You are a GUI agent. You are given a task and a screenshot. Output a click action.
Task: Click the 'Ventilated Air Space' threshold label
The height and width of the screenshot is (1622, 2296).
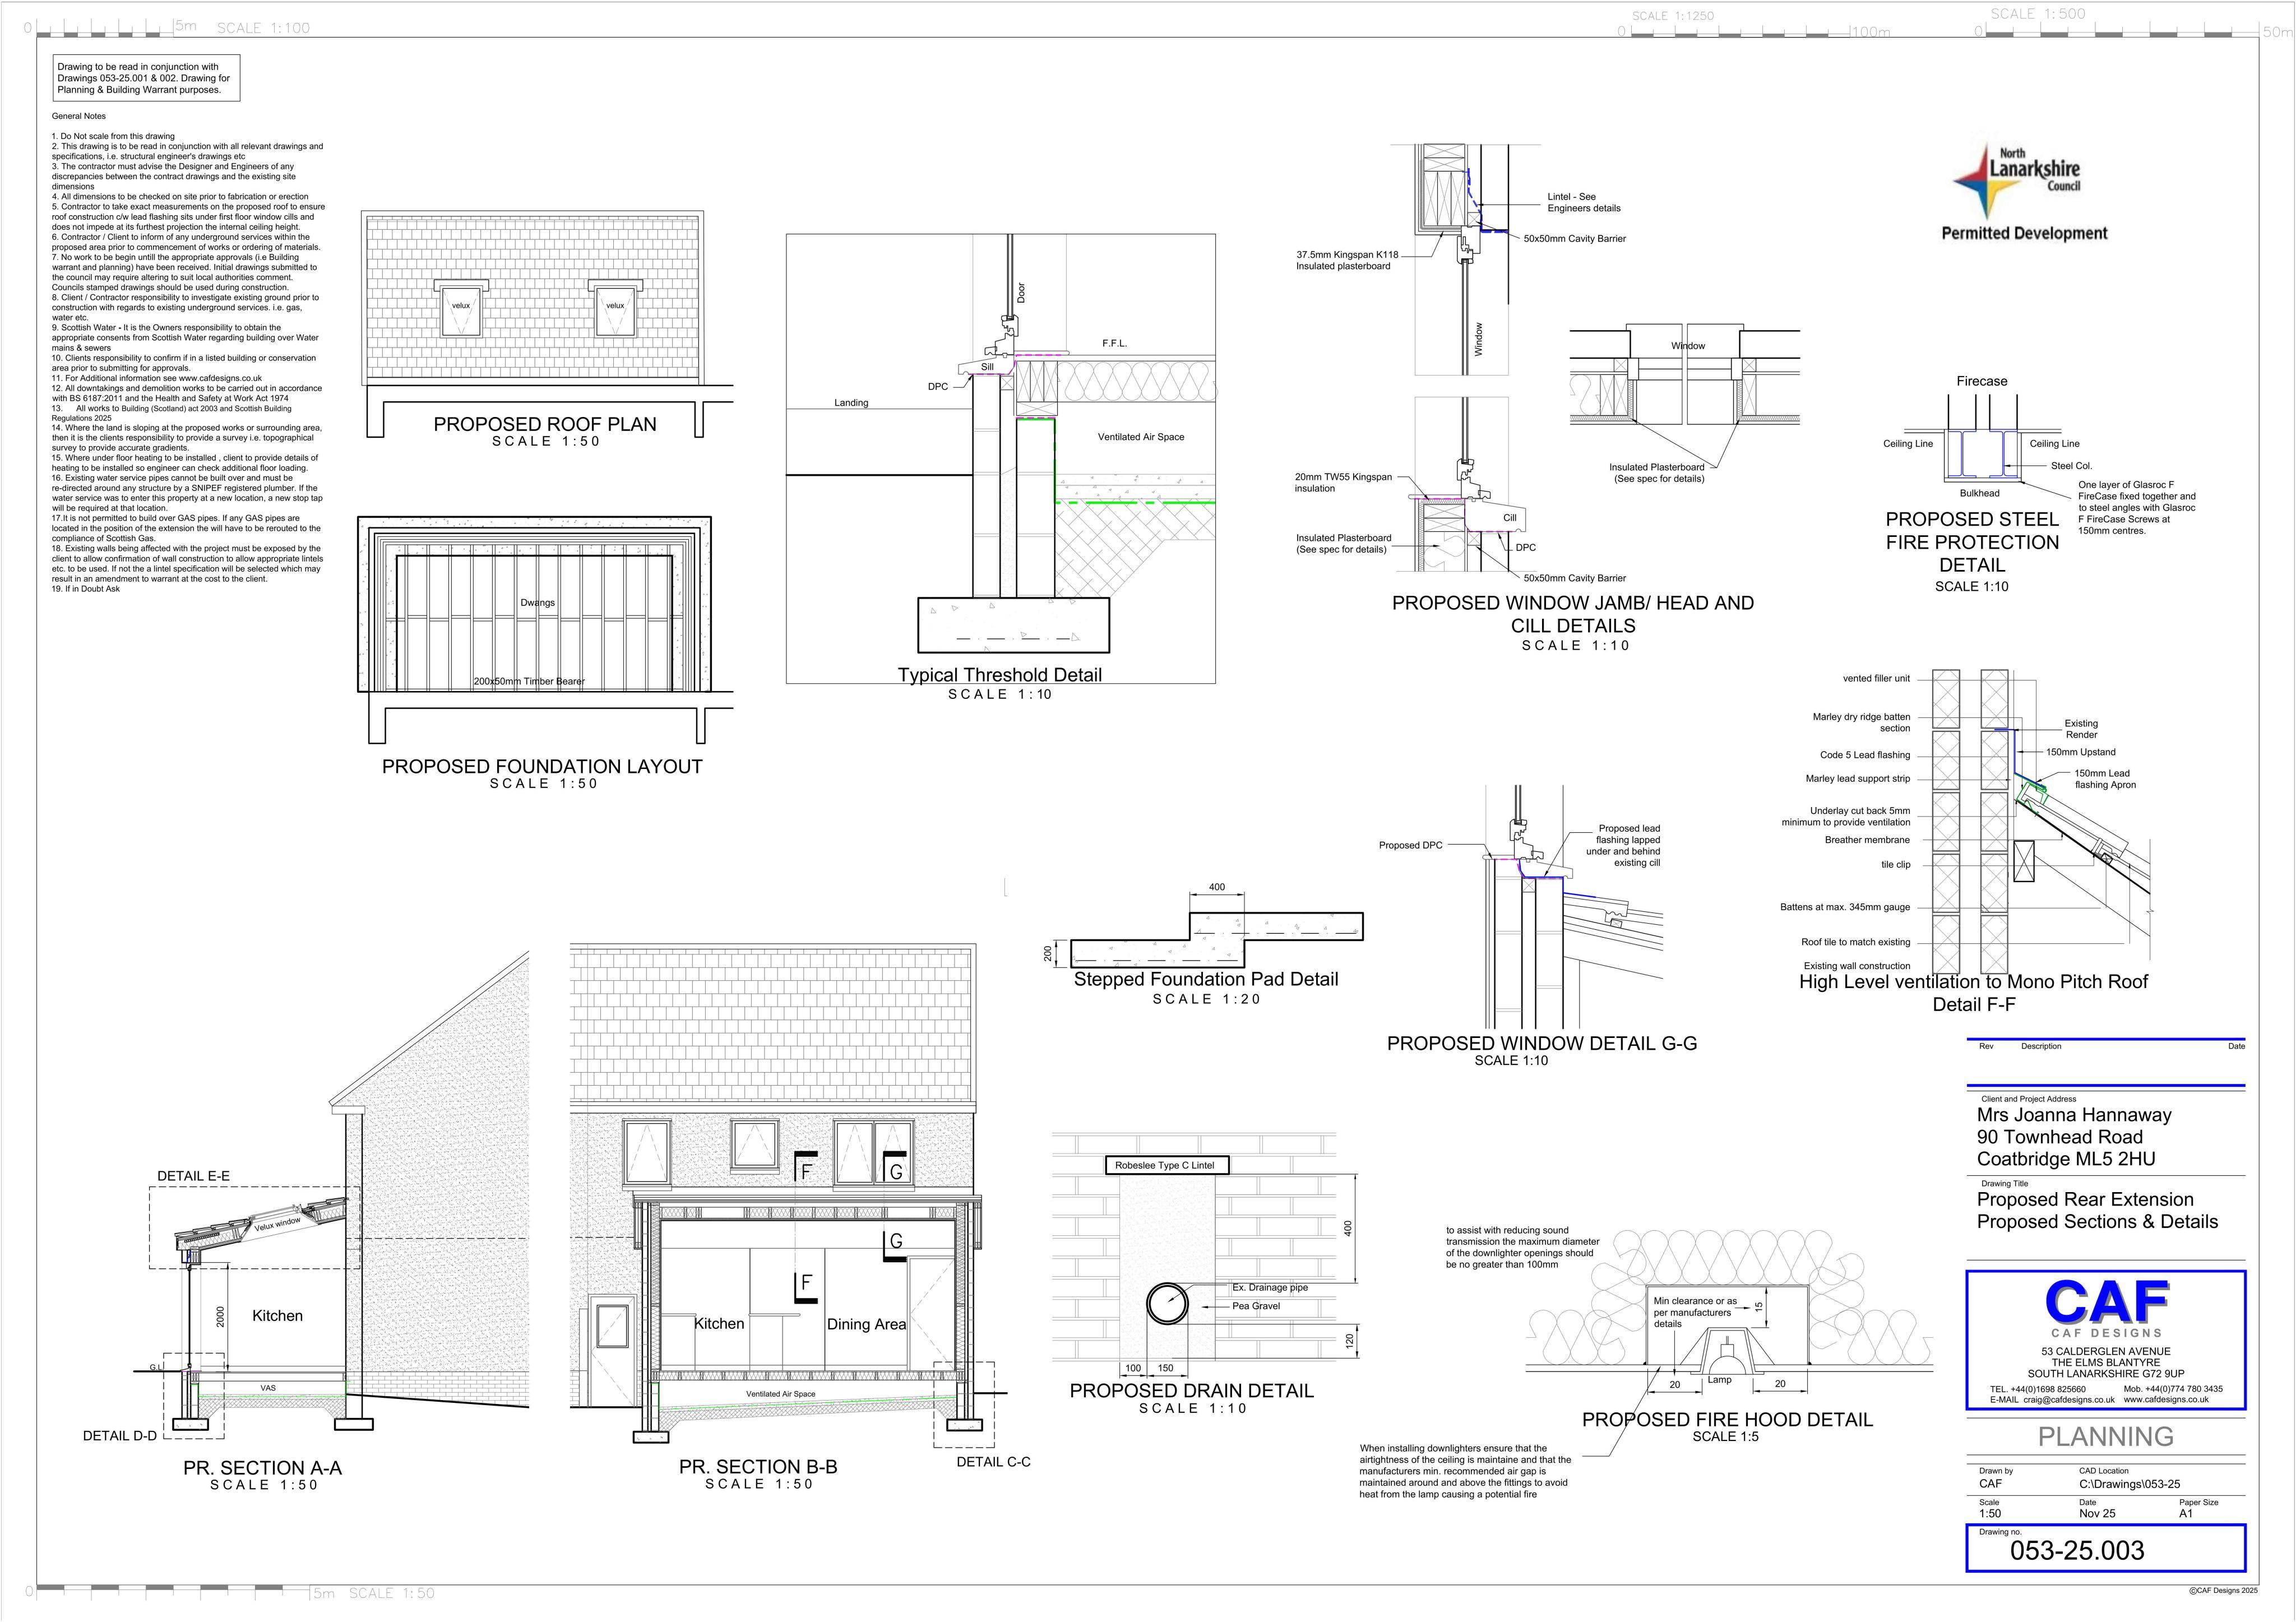(x=1141, y=437)
